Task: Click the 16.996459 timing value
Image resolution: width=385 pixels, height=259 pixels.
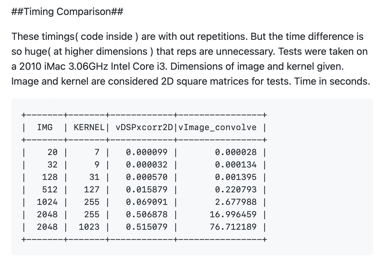Action: (233, 214)
